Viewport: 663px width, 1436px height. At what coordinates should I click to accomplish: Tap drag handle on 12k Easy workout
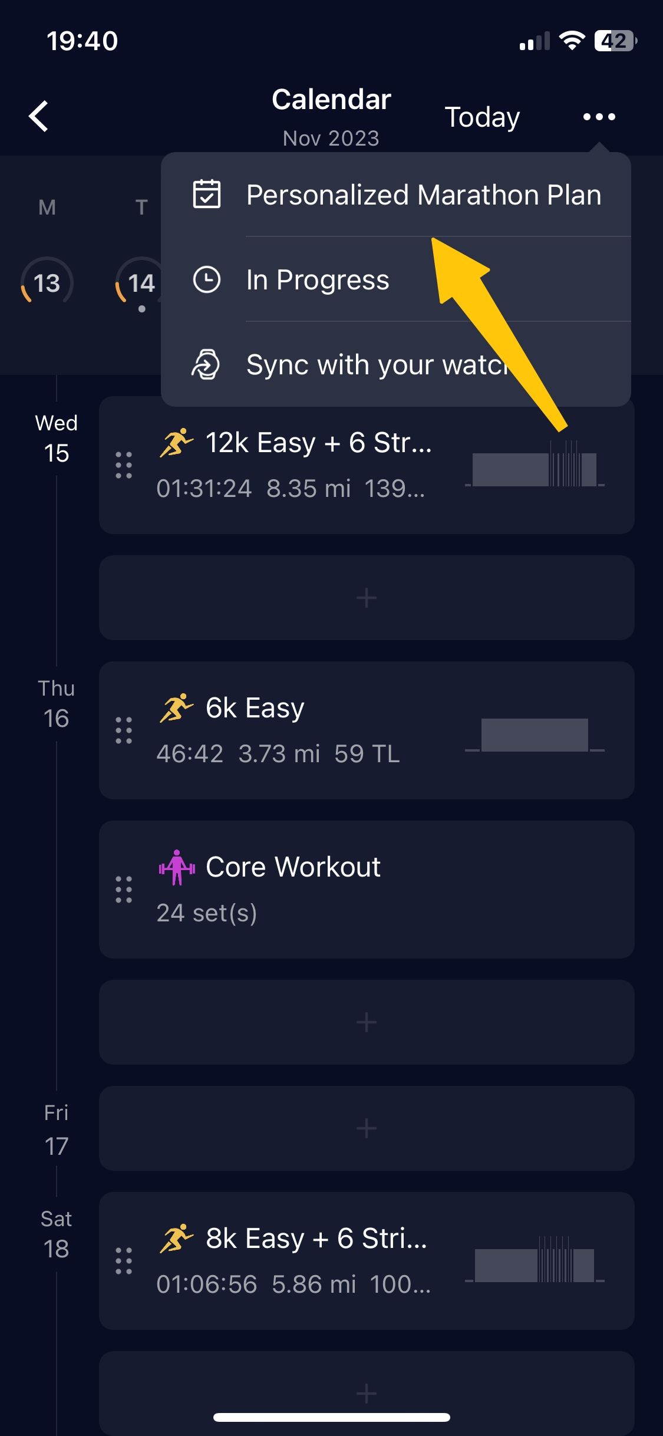click(124, 465)
